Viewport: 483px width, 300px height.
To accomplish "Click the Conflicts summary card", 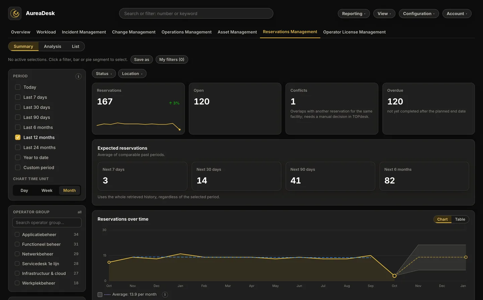I will point(332,109).
